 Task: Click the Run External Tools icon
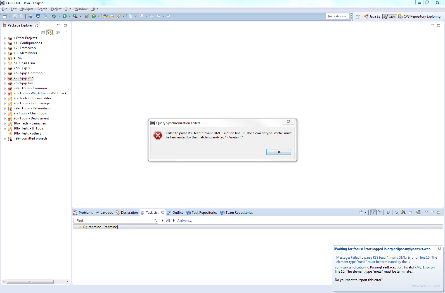tap(75, 16)
